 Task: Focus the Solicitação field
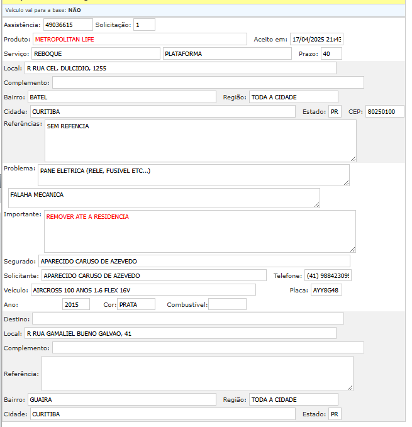point(144,25)
